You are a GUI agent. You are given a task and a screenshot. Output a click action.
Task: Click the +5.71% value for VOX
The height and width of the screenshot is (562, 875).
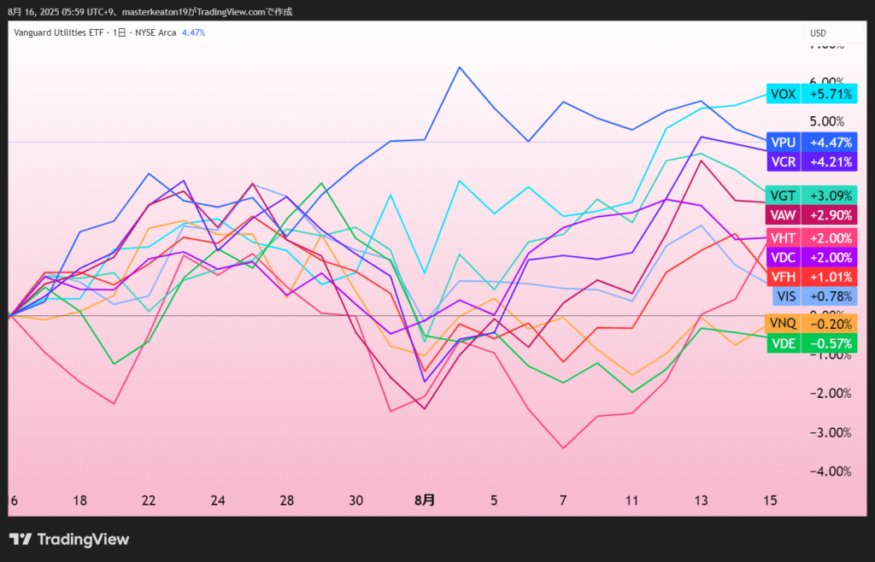[x=829, y=94]
